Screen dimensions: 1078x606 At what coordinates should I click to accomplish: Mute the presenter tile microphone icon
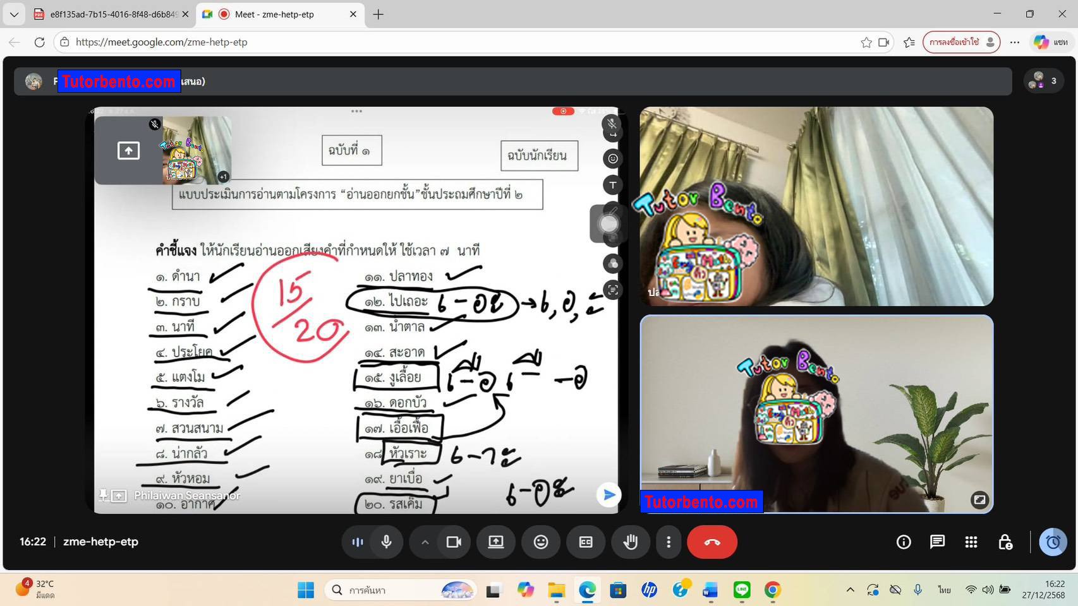pyautogui.click(x=612, y=125)
